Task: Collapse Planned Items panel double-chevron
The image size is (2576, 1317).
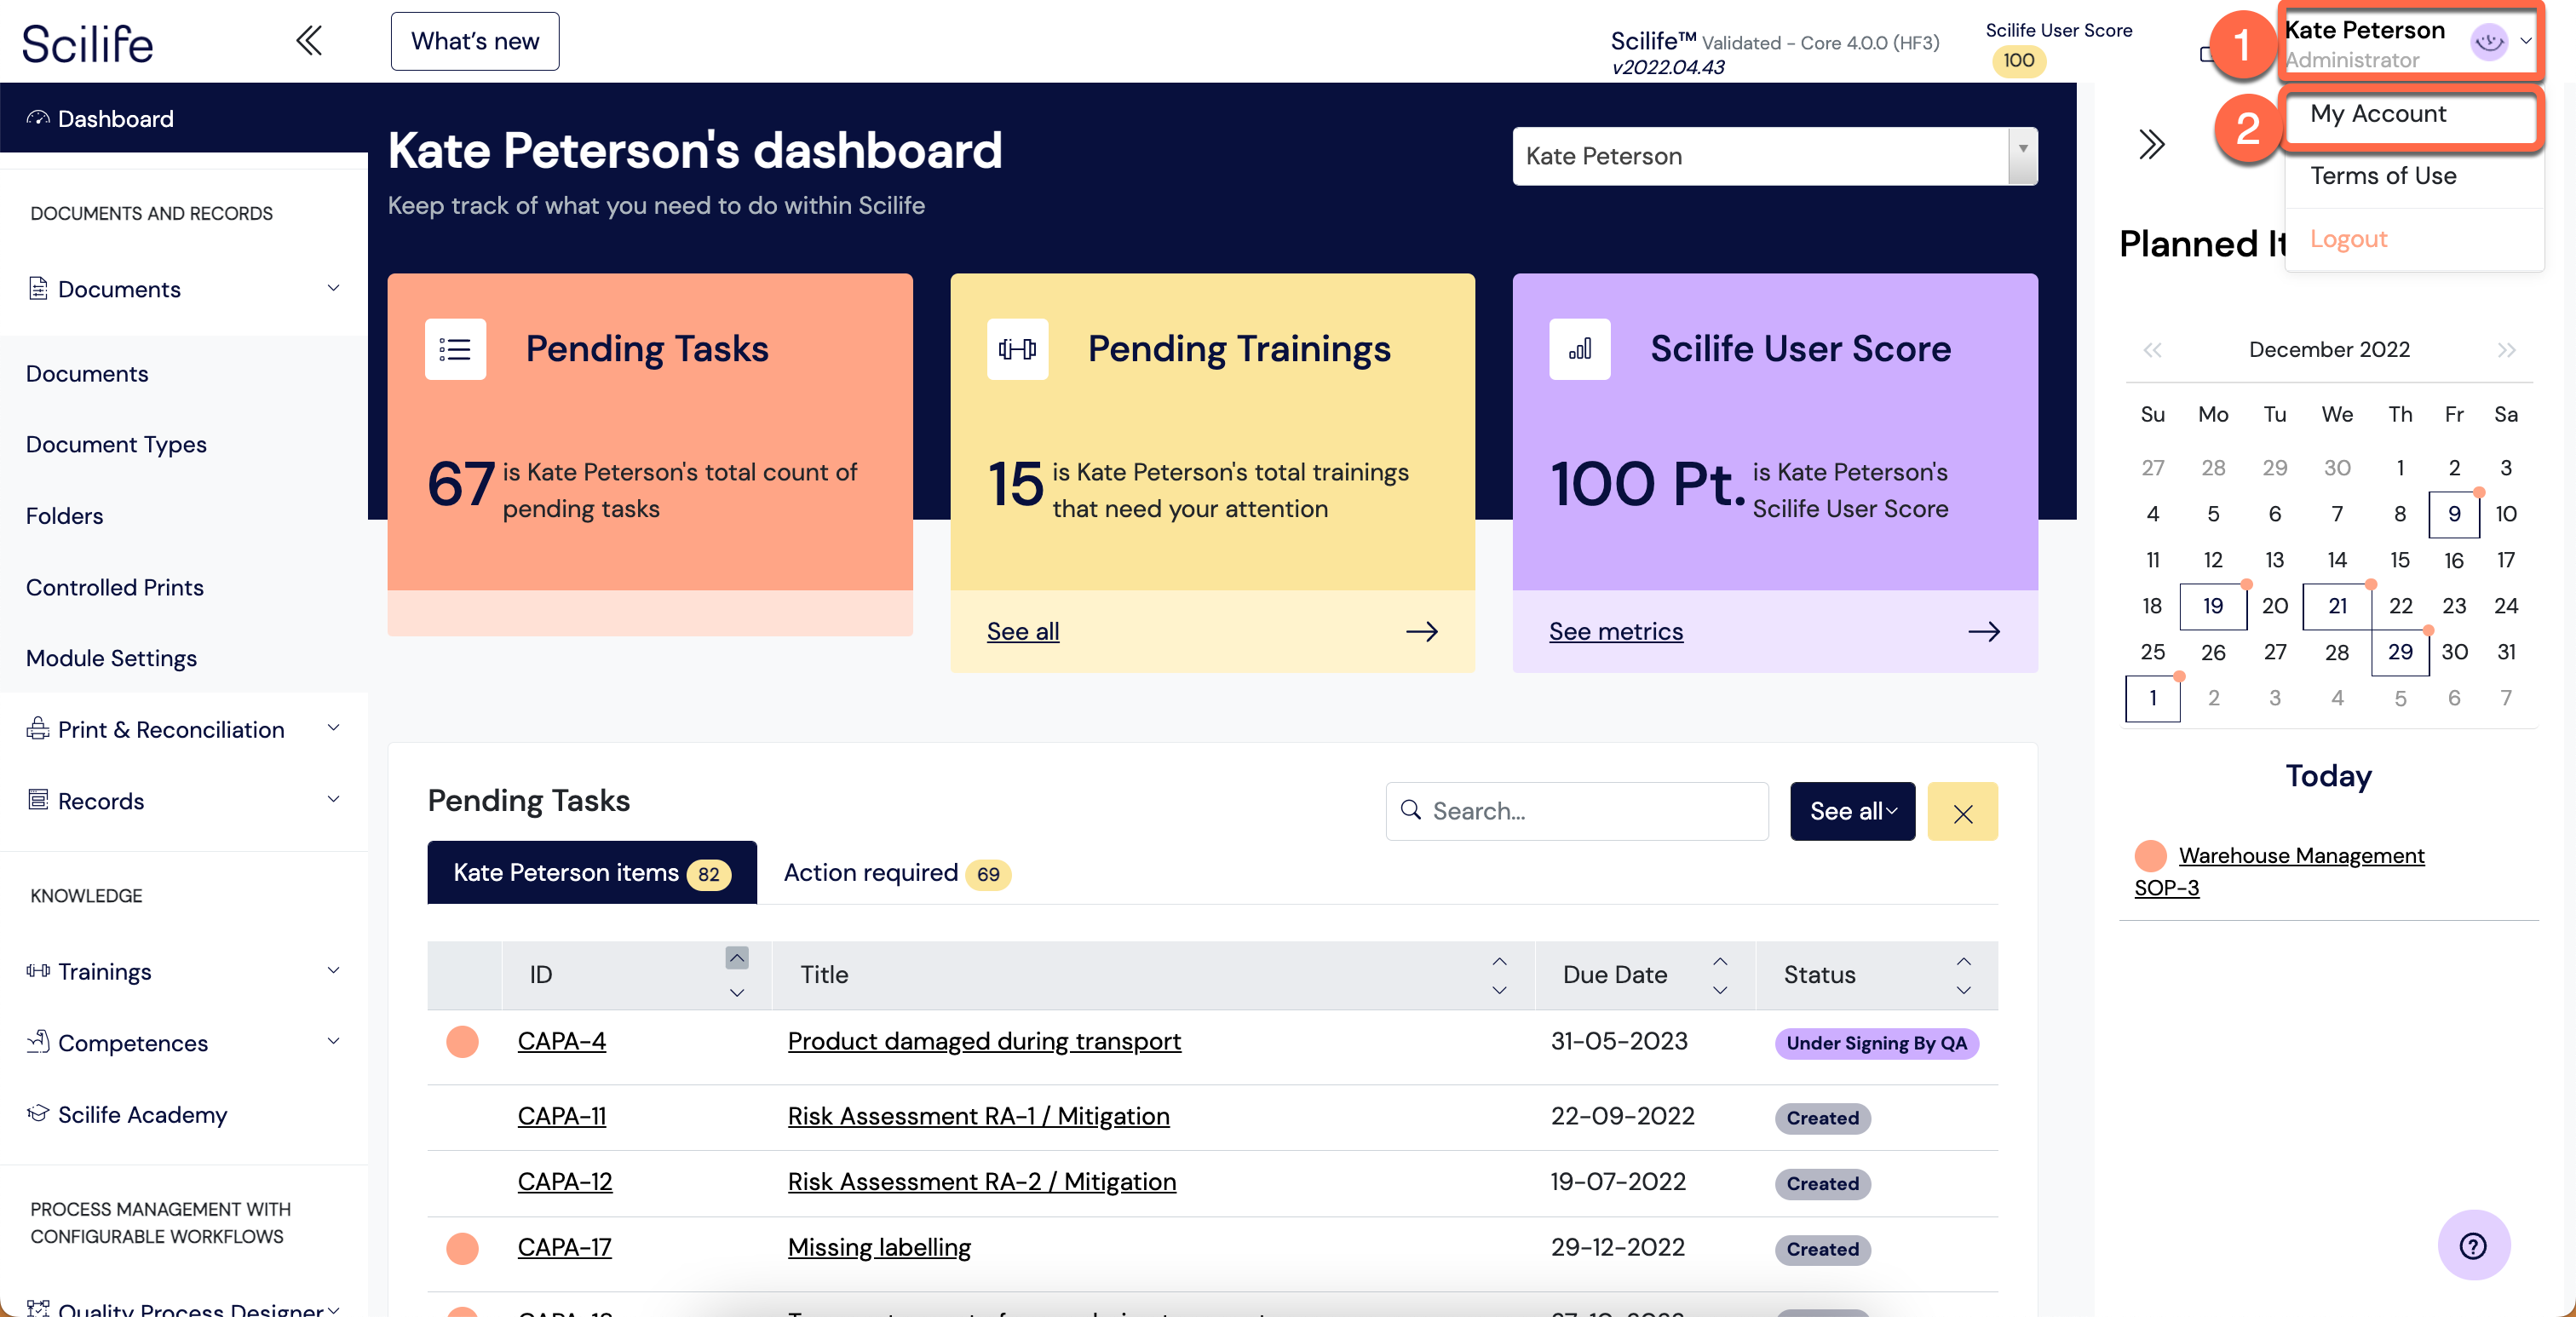Action: pos(2151,144)
